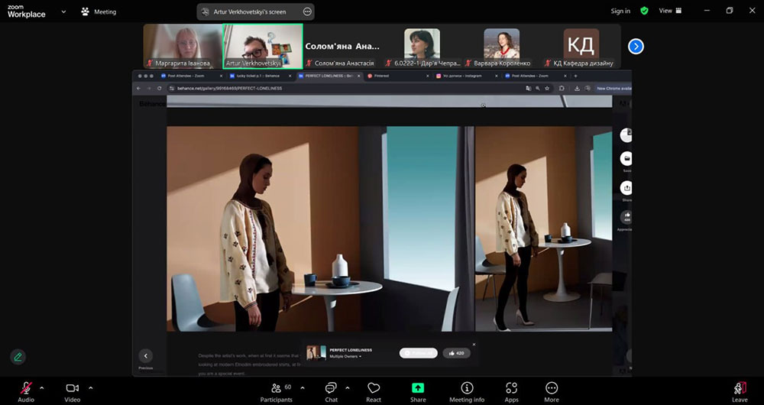This screenshot has width=764, height=405.
Task: Click the translate page icon in address bar
Action: 529,88
